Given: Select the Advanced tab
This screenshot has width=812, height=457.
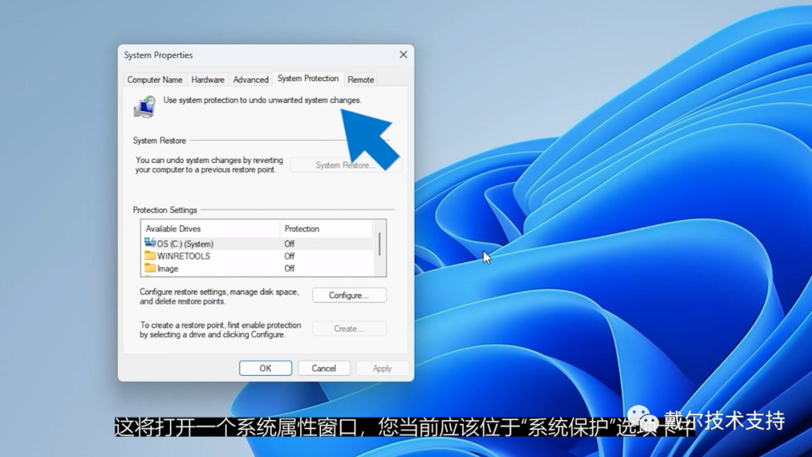Looking at the screenshot, I should point(250,80).
